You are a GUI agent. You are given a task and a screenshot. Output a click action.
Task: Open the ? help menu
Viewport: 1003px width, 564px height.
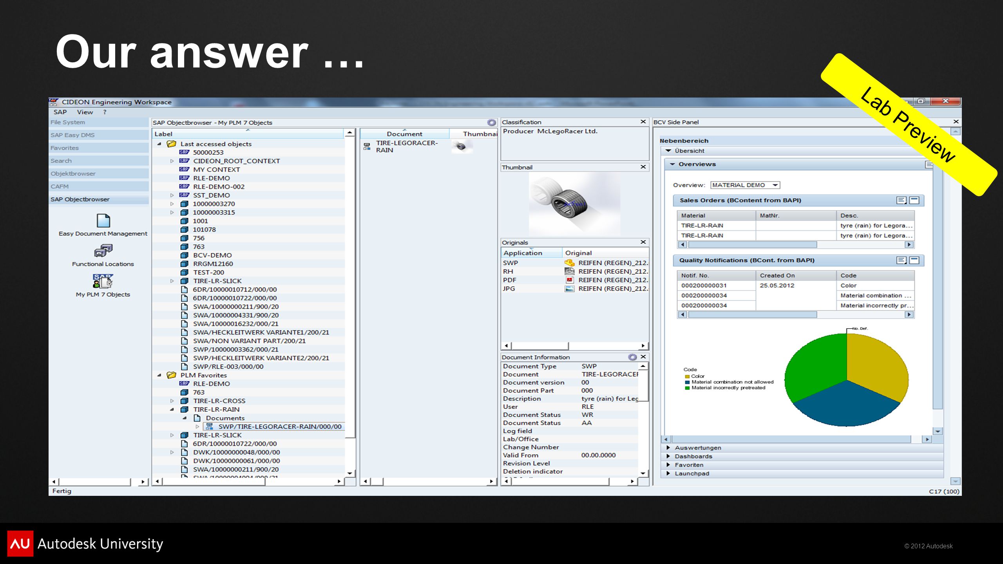(105, 112)
